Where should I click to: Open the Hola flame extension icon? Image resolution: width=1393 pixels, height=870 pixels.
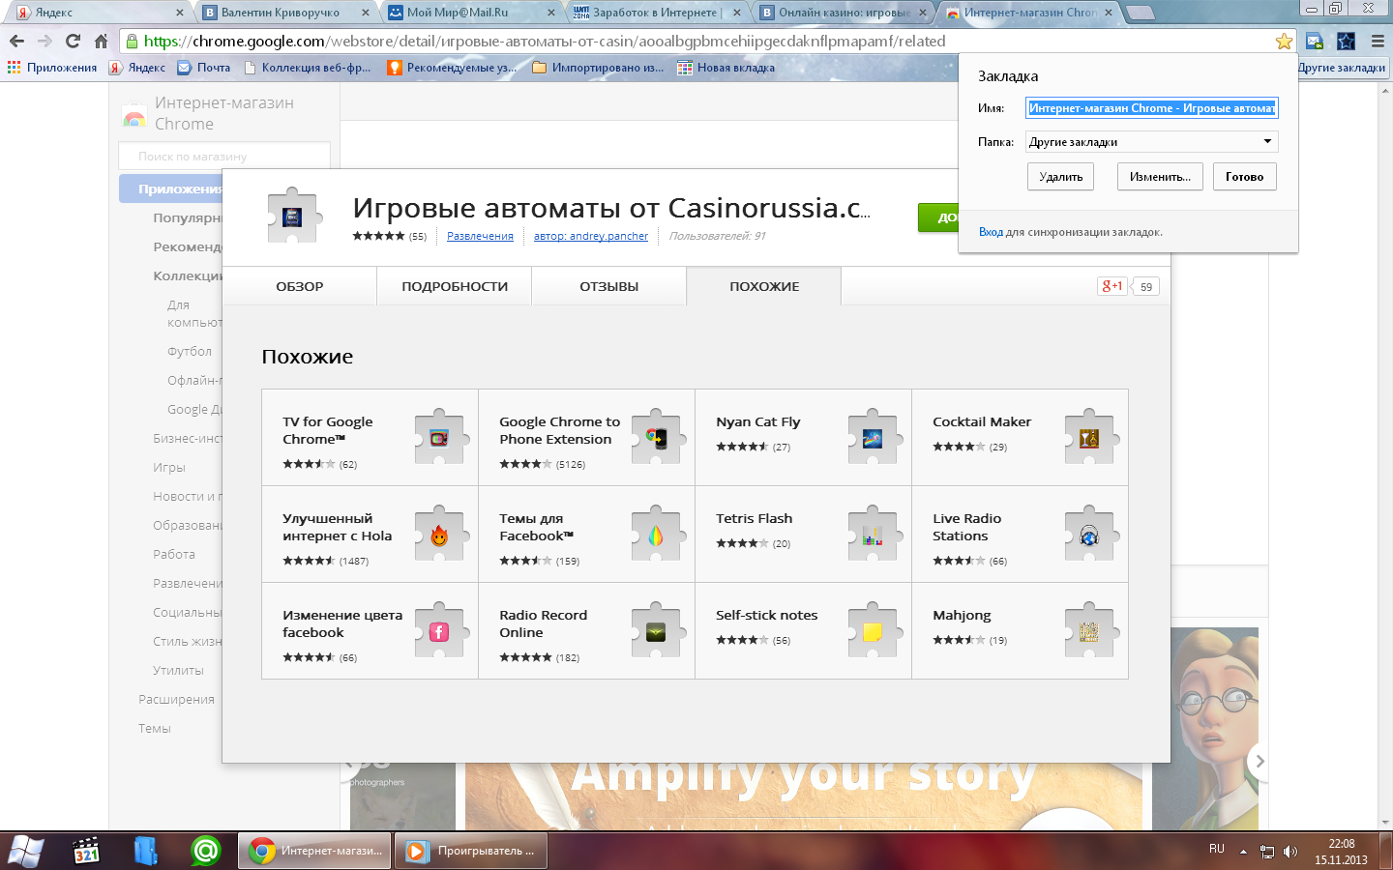click(440, 534)
